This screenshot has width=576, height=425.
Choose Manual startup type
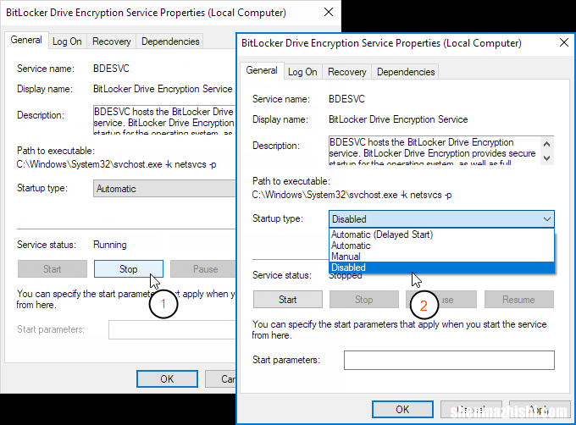tap(441, 257)
